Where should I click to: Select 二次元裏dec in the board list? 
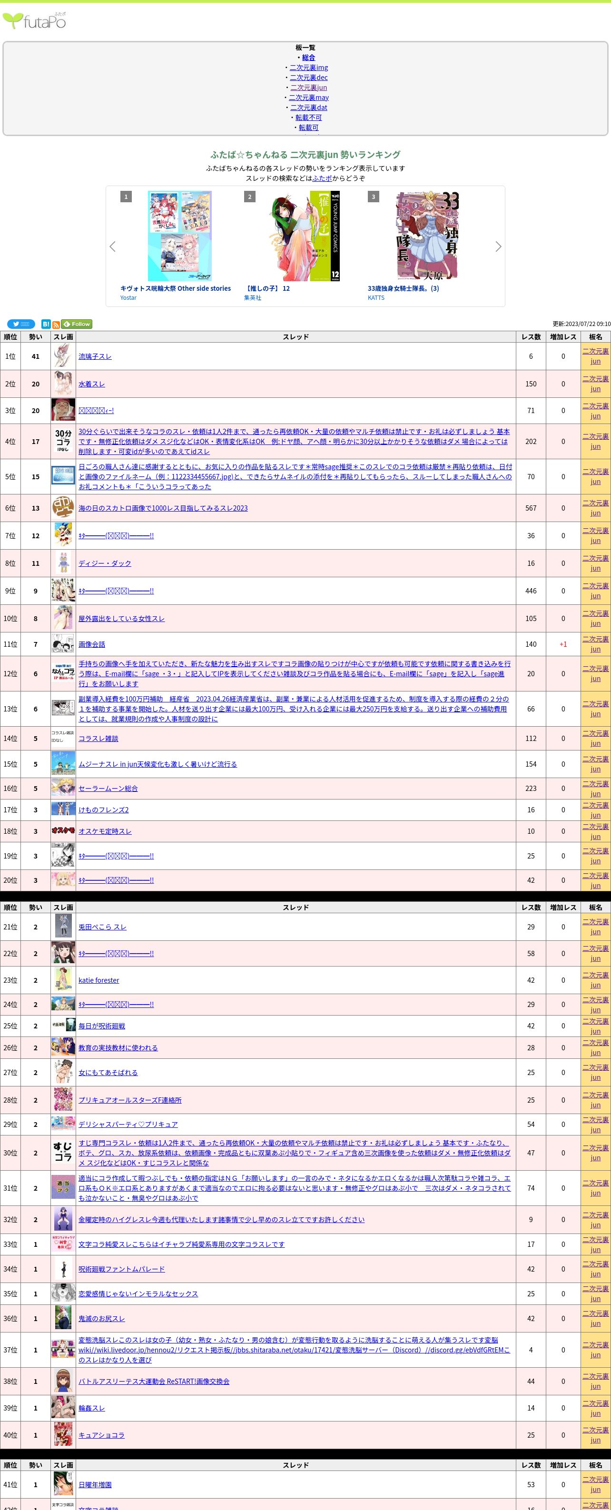click(x=308, y=78)
